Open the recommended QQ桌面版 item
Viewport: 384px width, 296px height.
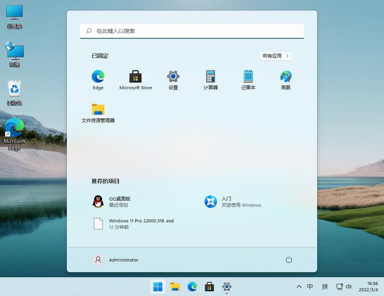click(x=120, y=202)
